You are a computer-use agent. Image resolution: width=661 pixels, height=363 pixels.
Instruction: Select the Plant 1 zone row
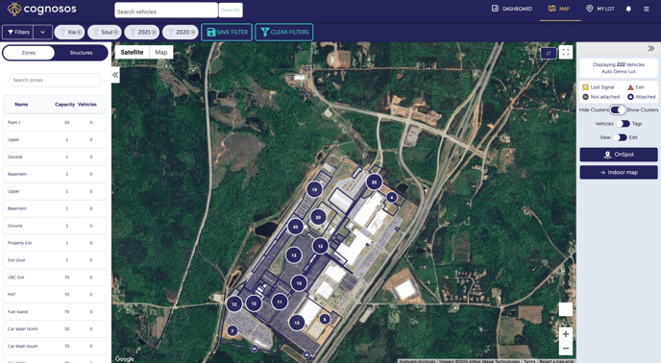(x=55, y=122)
